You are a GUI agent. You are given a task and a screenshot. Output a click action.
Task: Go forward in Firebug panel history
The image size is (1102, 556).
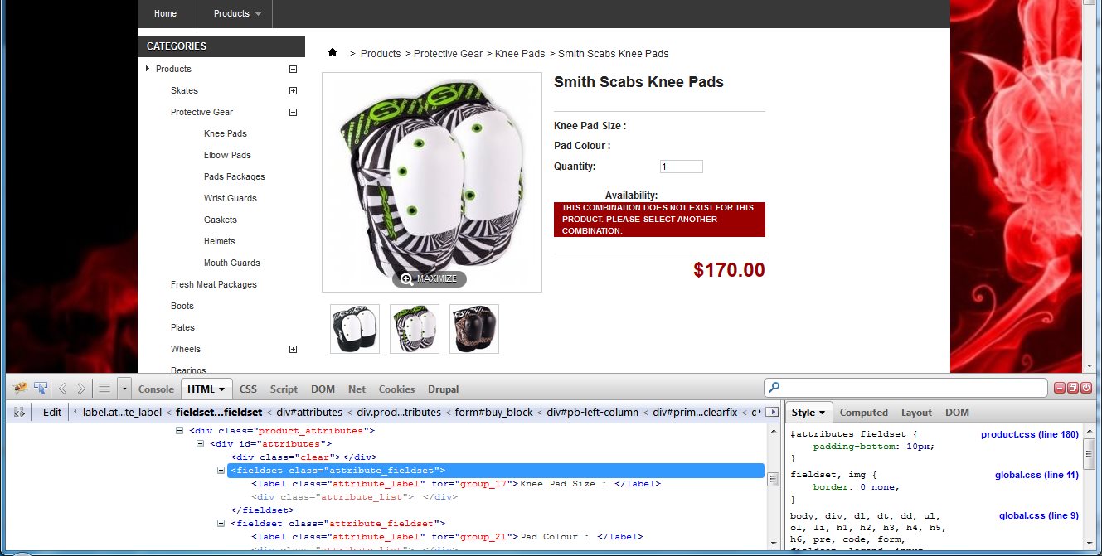81,388
